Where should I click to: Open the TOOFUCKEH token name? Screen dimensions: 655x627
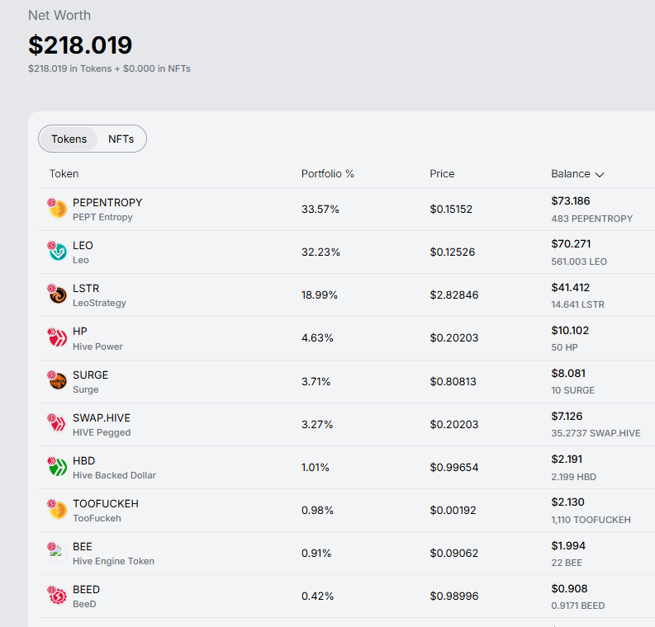[x=105, y=504]
